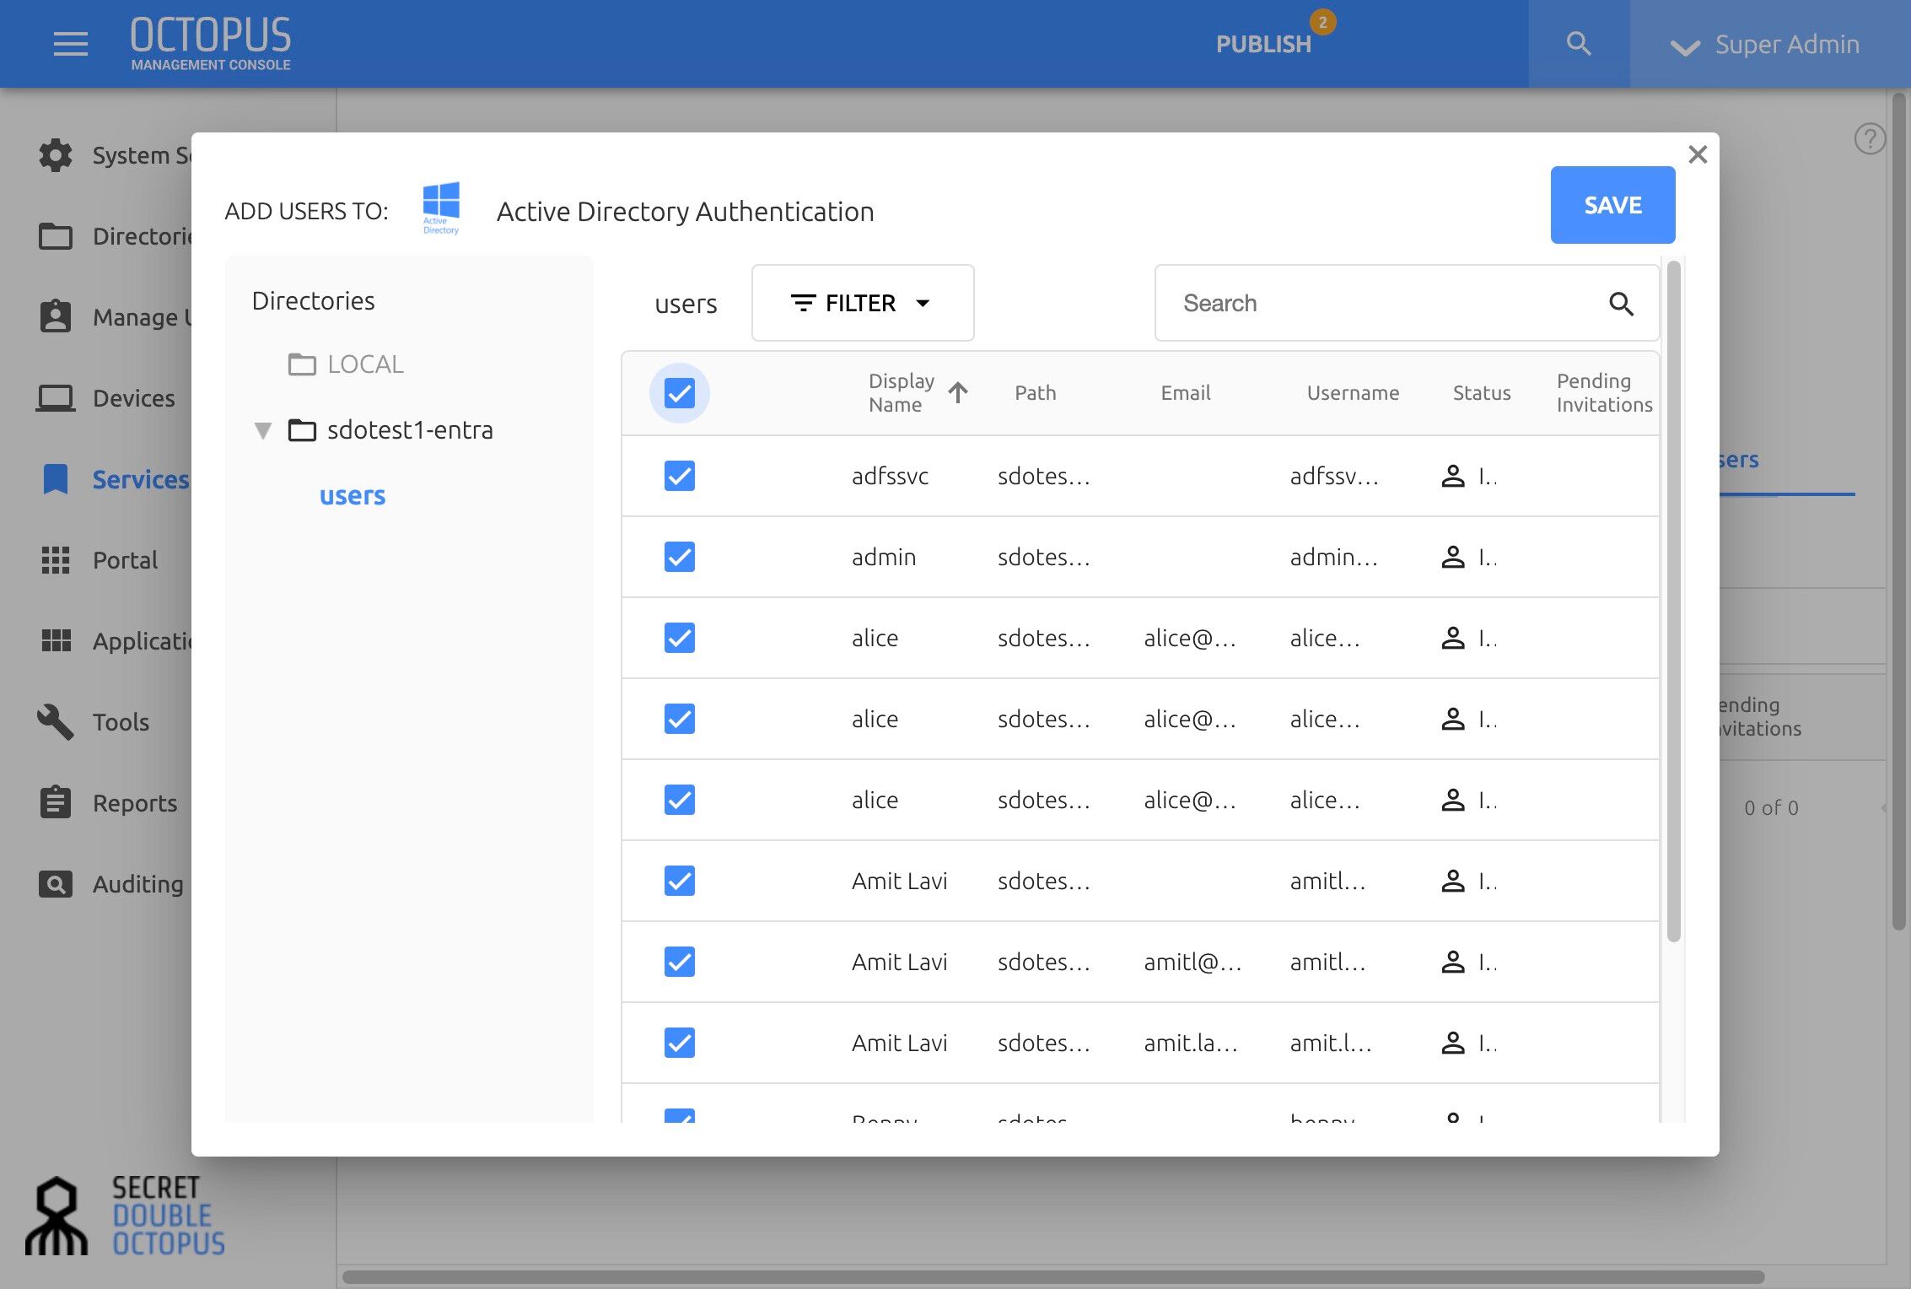Screen dimensions: 1911x1289
Task: Click the help question mark icon
Action: click(x=1870, y=138)
